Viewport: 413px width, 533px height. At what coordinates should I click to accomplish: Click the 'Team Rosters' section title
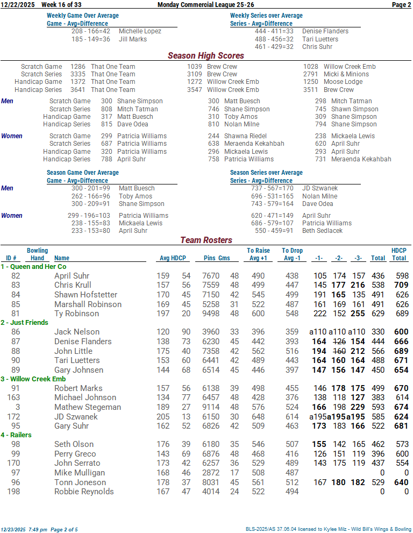tap(206, 240)
